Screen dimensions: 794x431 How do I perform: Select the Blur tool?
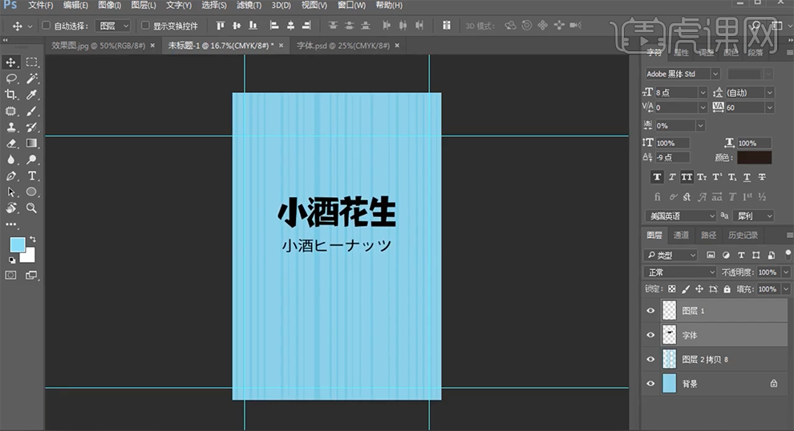coord(10,159)
